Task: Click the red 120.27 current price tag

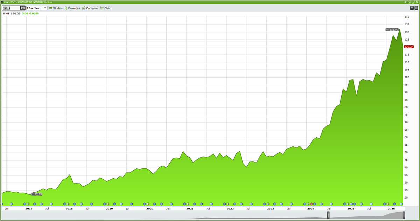Action: pyautogui.click(x=409, y=47)
